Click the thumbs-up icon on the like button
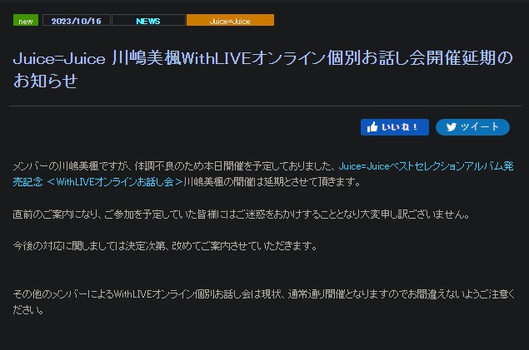 (x=372, y=127)
